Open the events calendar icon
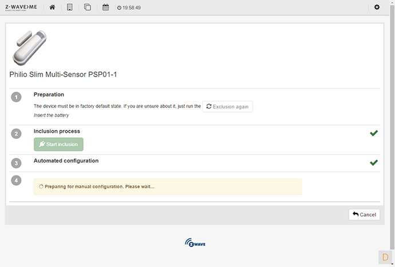 point(105,7)
